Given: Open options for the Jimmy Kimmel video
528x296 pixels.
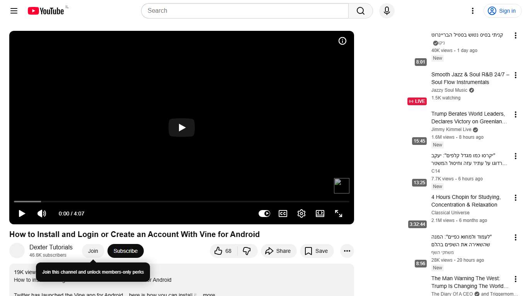Looking at the screenshot, I should coord(516,114).
